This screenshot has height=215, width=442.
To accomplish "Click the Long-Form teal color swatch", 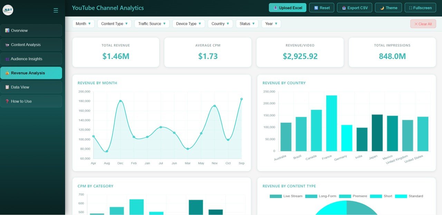I will point(312,196).
